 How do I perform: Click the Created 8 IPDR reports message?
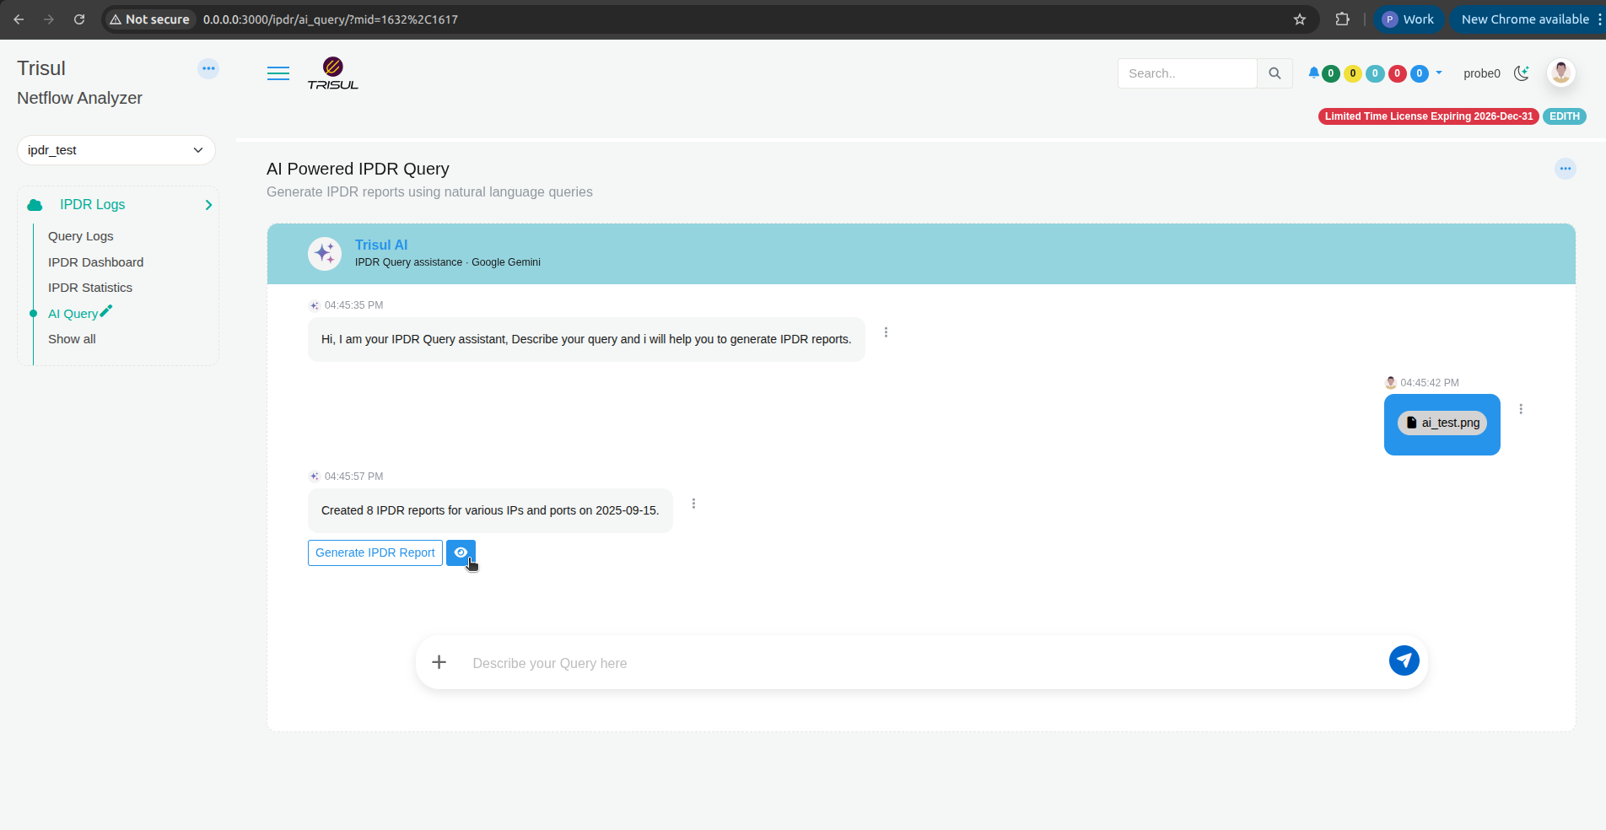tap(490, 510)
